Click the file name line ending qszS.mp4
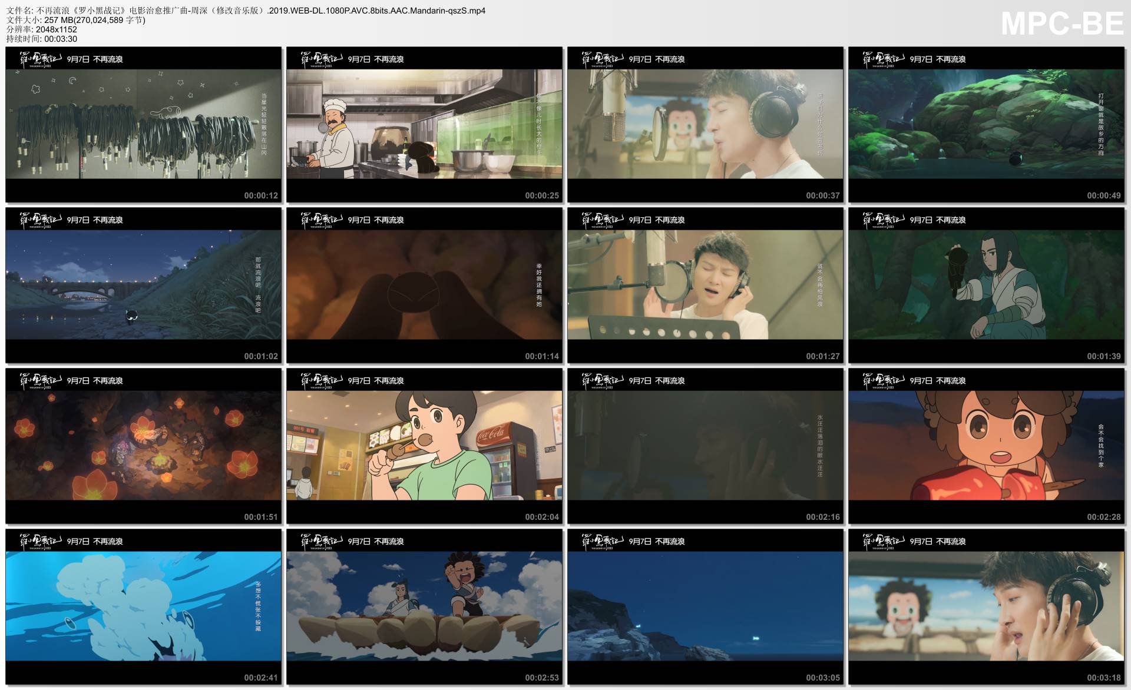 pos(246,11)
